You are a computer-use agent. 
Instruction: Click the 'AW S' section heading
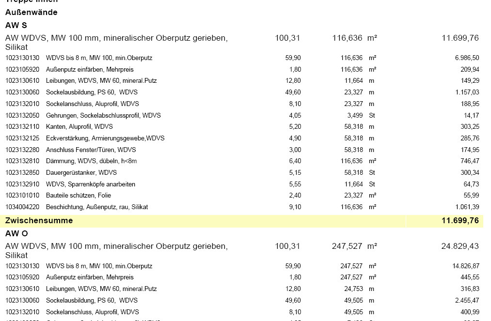(16, 25)
